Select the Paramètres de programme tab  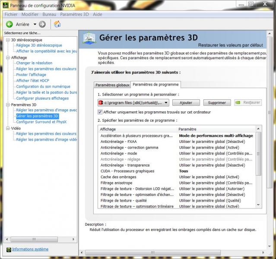pyautogui.click(x=155, y=85)
